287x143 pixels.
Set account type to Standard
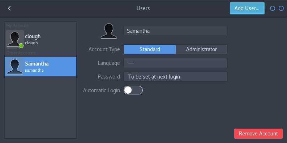pos(150,49)
